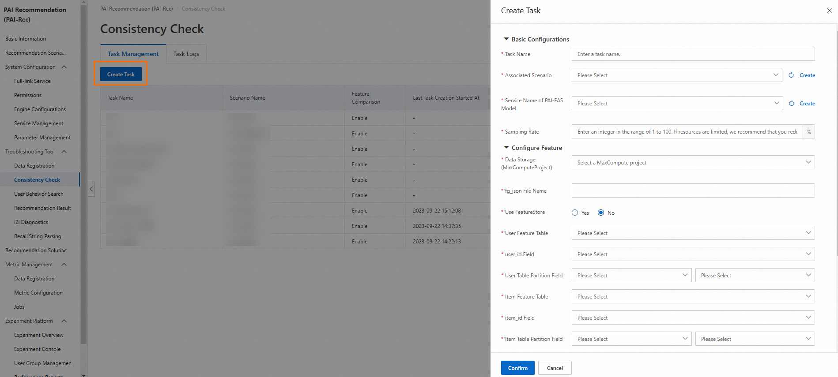This screenshot has width=838, height=377.
Task: Open i2i Diagnostics
Action: (x=31, y=222)
